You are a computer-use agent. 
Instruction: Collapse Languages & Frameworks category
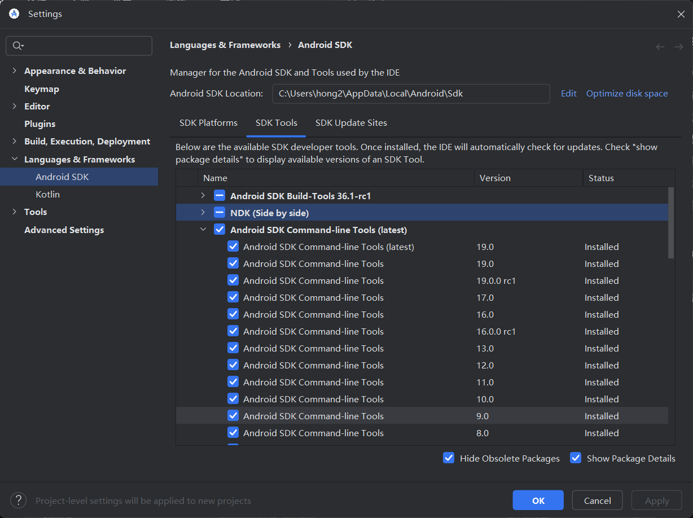[x=14, y=160]
